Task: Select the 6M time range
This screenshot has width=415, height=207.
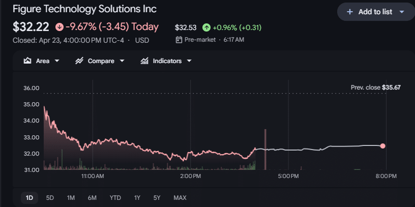Action: pos(92,198)
